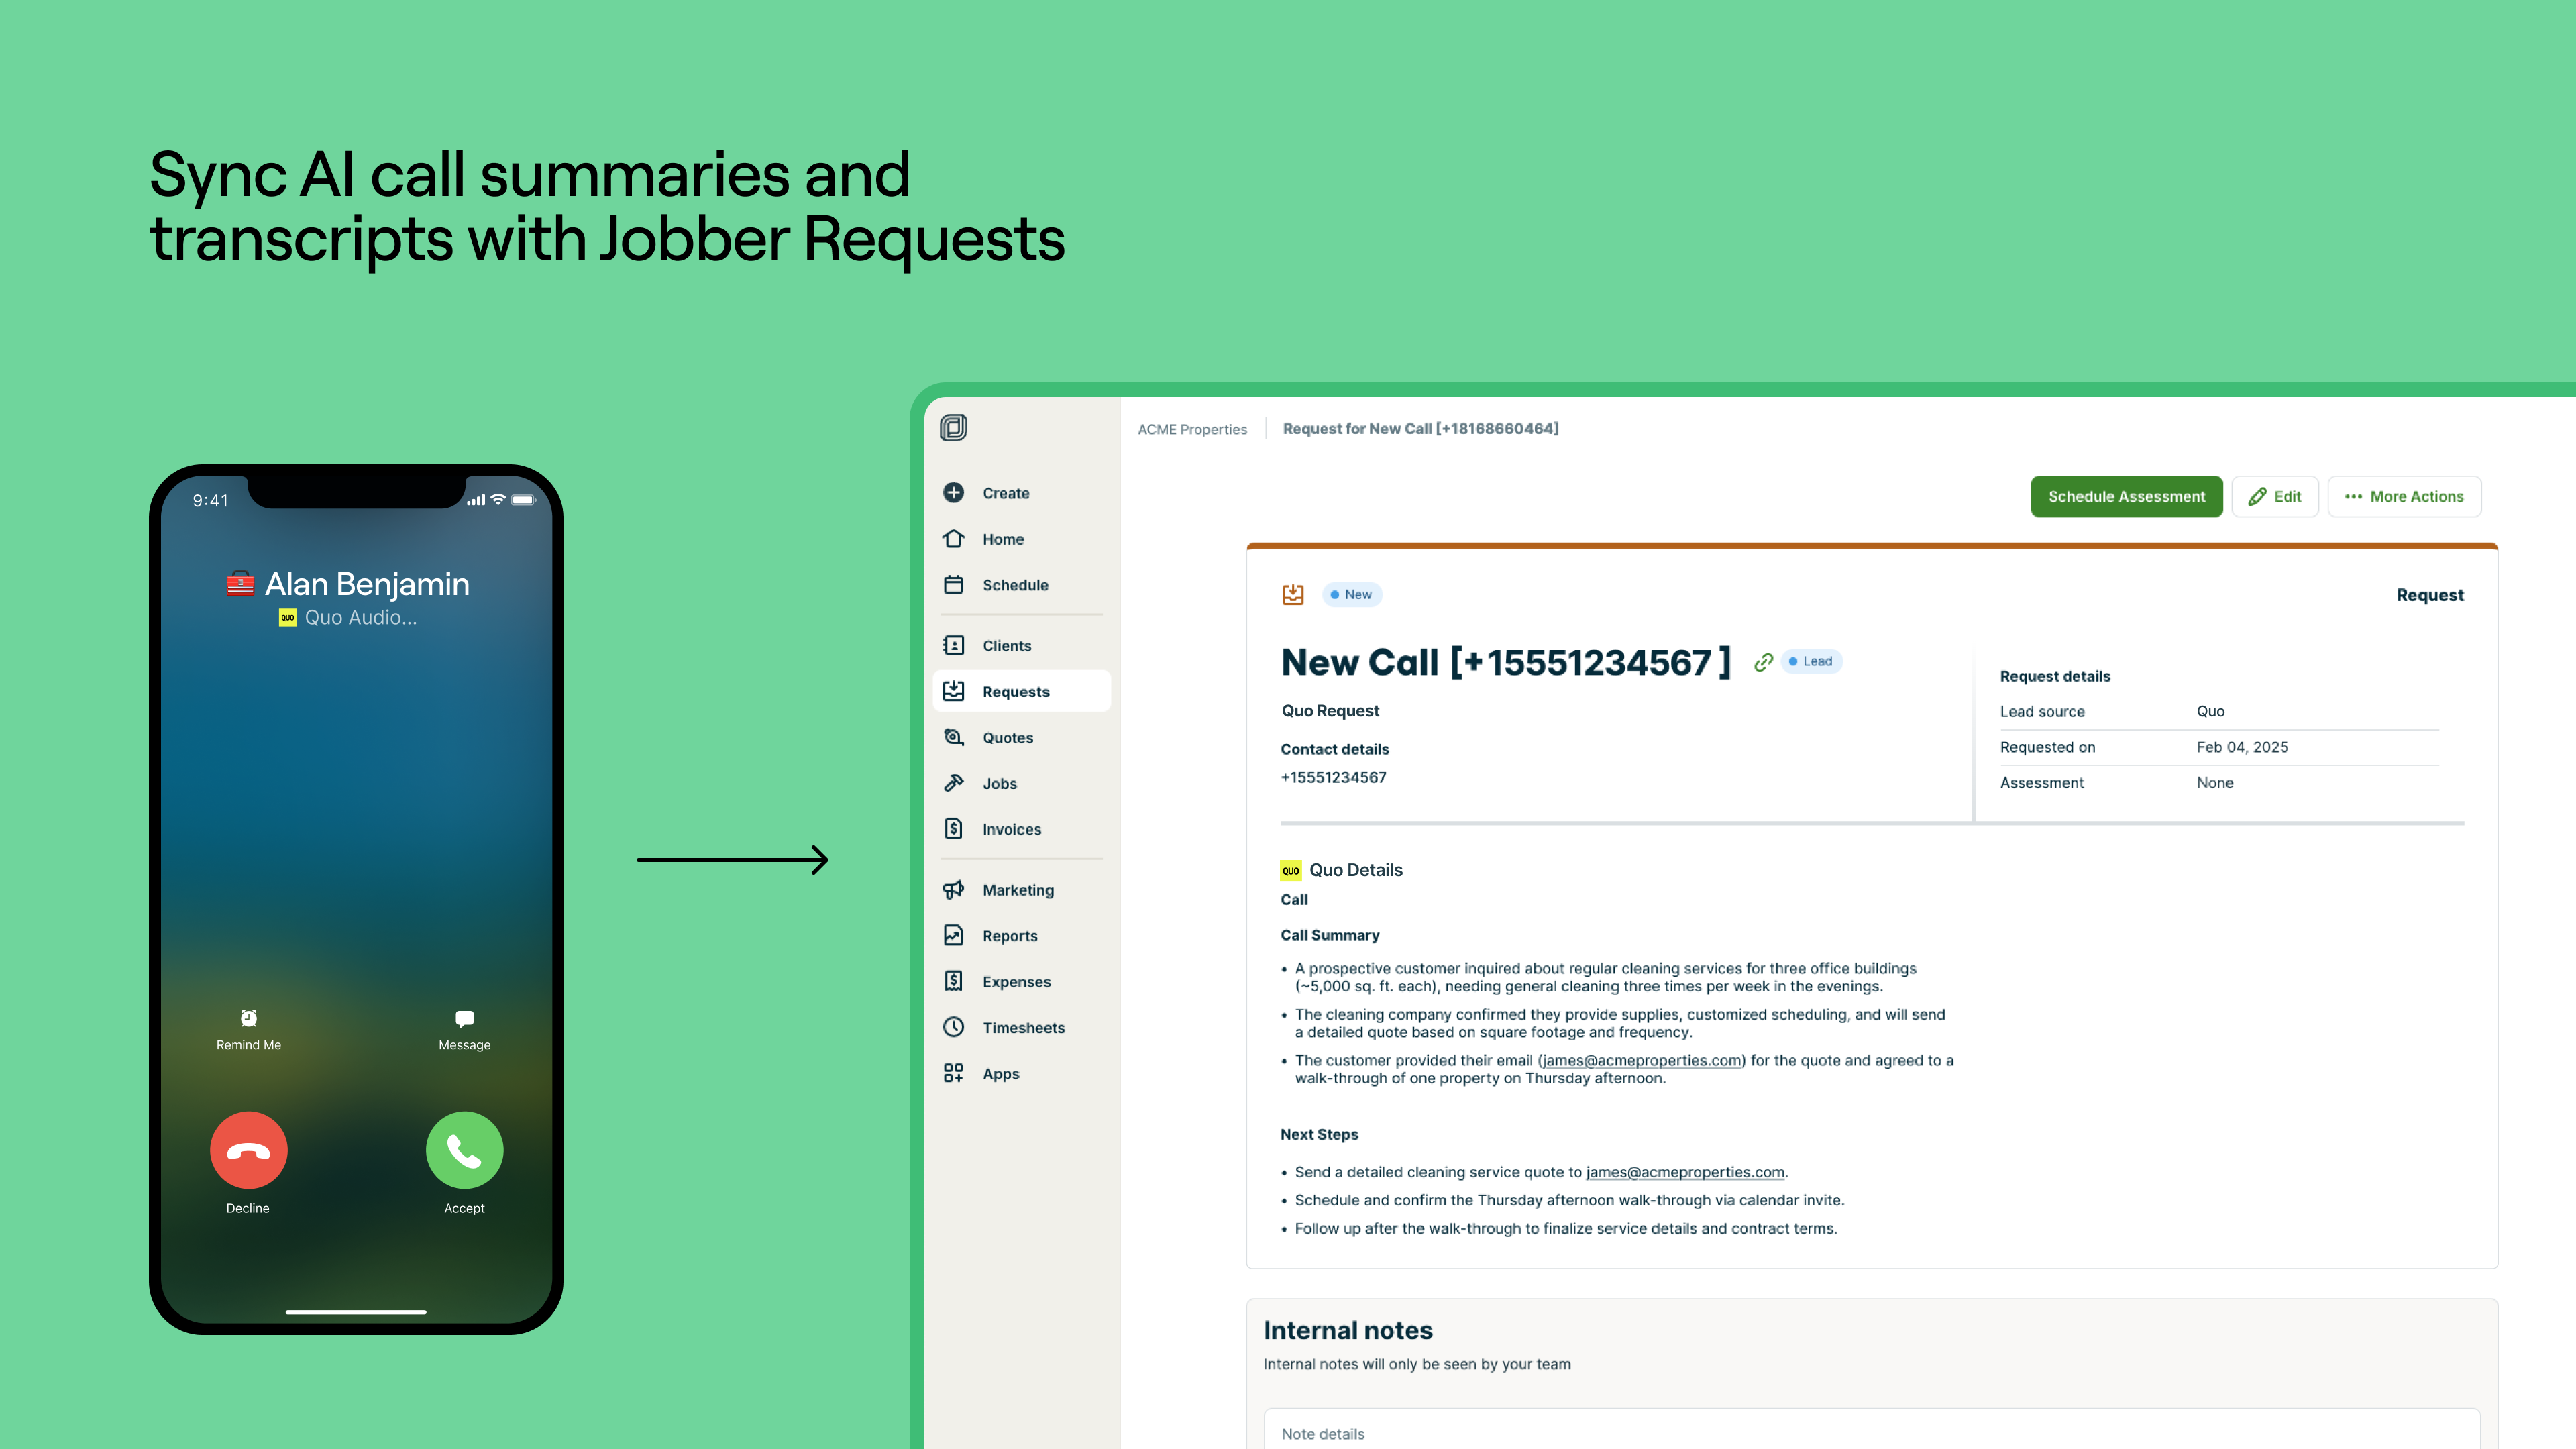Select the Requests menu item
The height and width of the screenshot is (1449, 2576).
[1016, 692]
